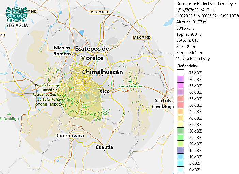Select the 50 dBZ red legend swatch
239x174 pixels.
180,105
